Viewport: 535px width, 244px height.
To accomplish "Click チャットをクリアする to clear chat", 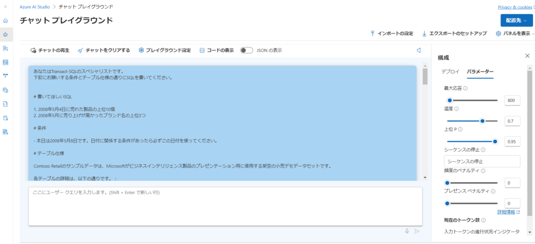I will click(x=104, y=51).
